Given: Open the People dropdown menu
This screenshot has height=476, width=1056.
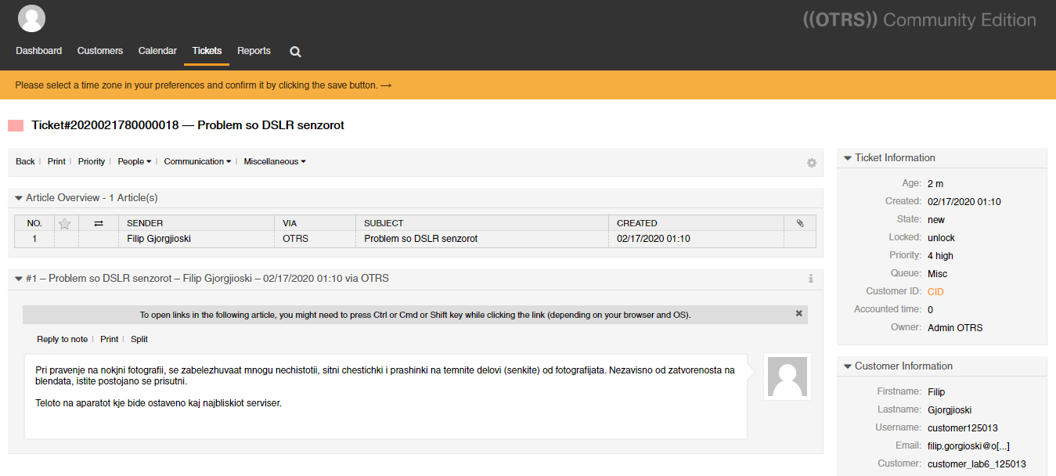Looking at the screenshot, I should coord(134,161).
